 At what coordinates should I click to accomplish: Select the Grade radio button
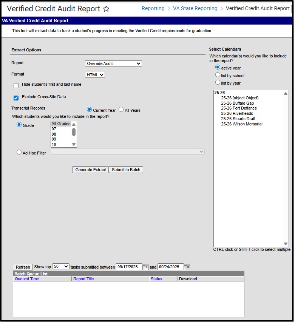19,125
